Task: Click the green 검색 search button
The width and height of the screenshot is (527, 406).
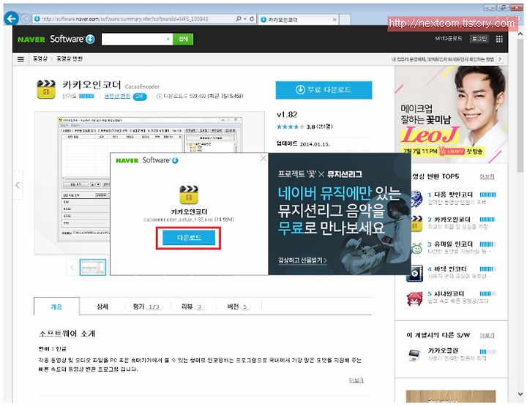Action: click(183, 39)
